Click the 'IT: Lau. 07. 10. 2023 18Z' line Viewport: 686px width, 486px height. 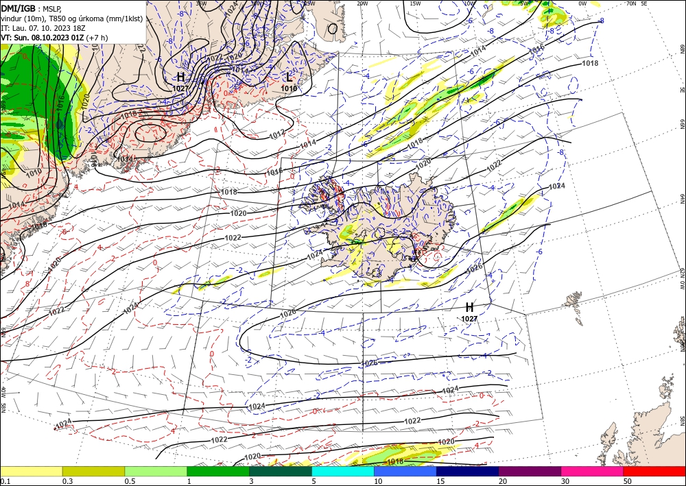[43, 28]
